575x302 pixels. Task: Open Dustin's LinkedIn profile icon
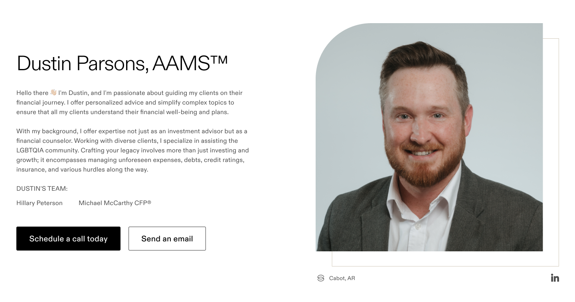tap(555, 278)
